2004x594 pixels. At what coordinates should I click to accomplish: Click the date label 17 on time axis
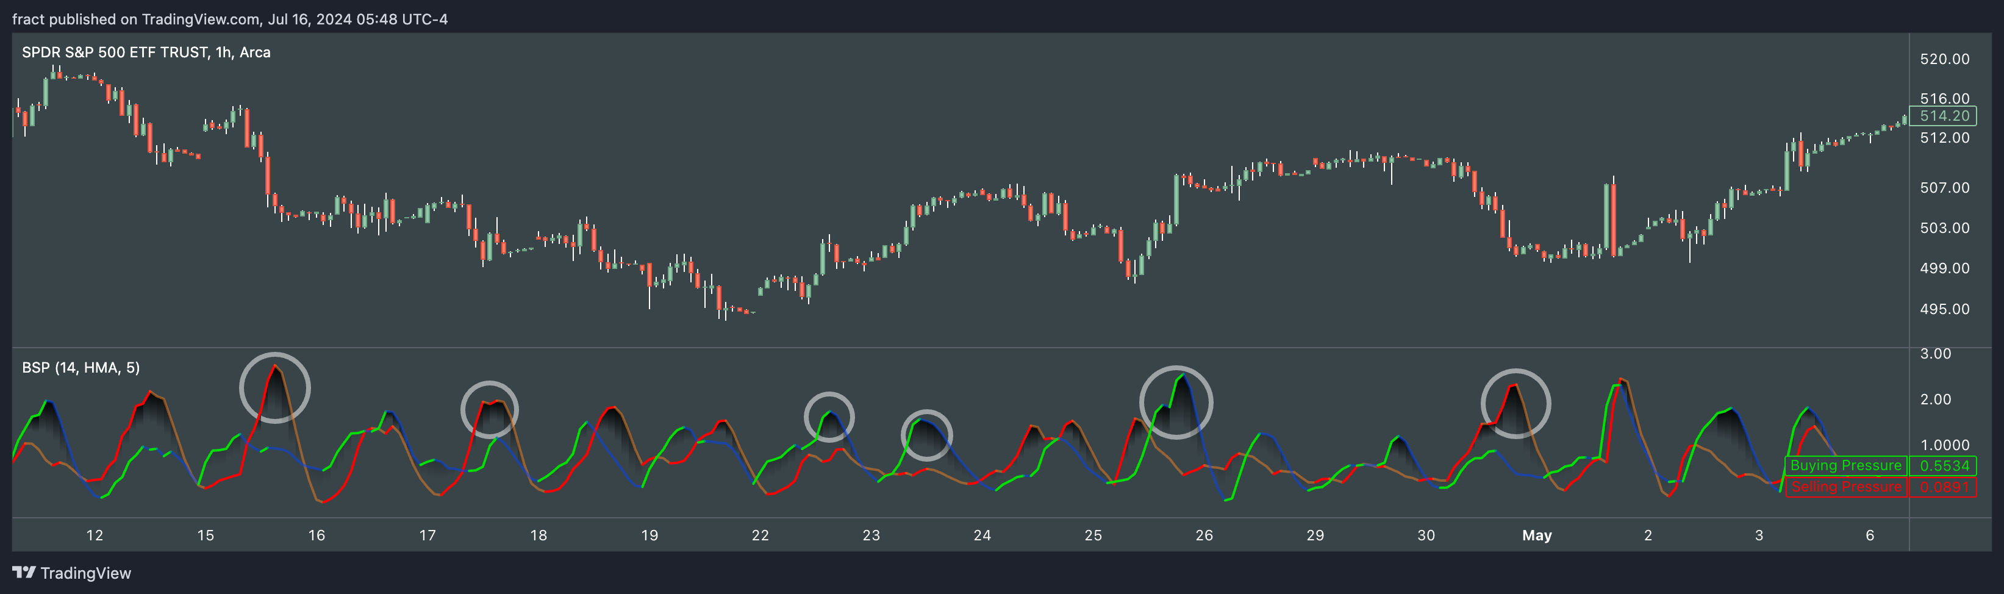(x=427, y=535)
